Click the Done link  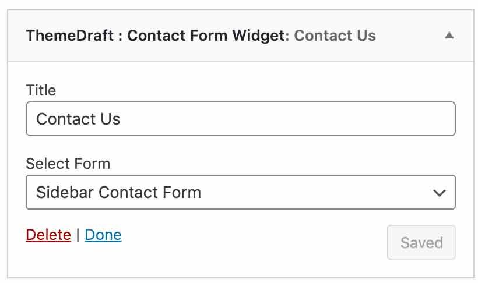103,235
